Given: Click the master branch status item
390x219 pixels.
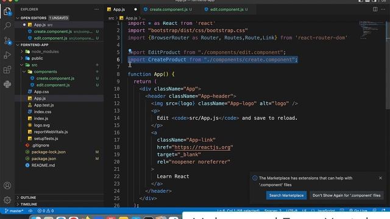Looking at the screenshot, I should (14, 211).
